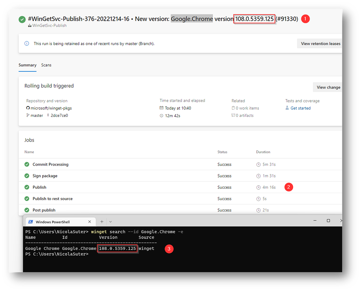This screenshot has height=291, width=361.
Task: Click the clock icon beside 1m 31s duration
Action: coord(258,176)
